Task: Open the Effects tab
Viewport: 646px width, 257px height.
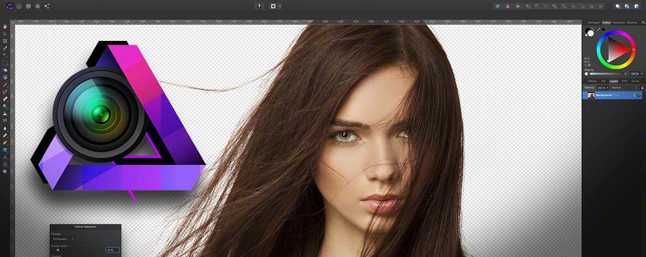Action: click(592, 81)
